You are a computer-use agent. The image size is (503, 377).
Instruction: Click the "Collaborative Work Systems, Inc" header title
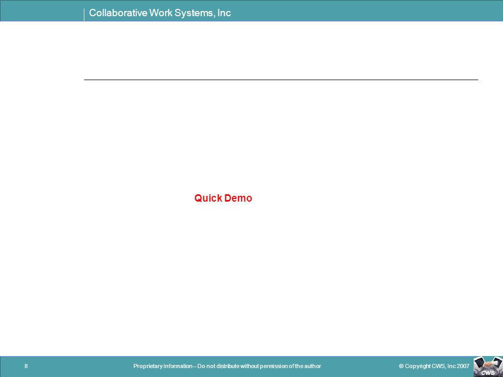pyautogui.click(x=160, y=13)
